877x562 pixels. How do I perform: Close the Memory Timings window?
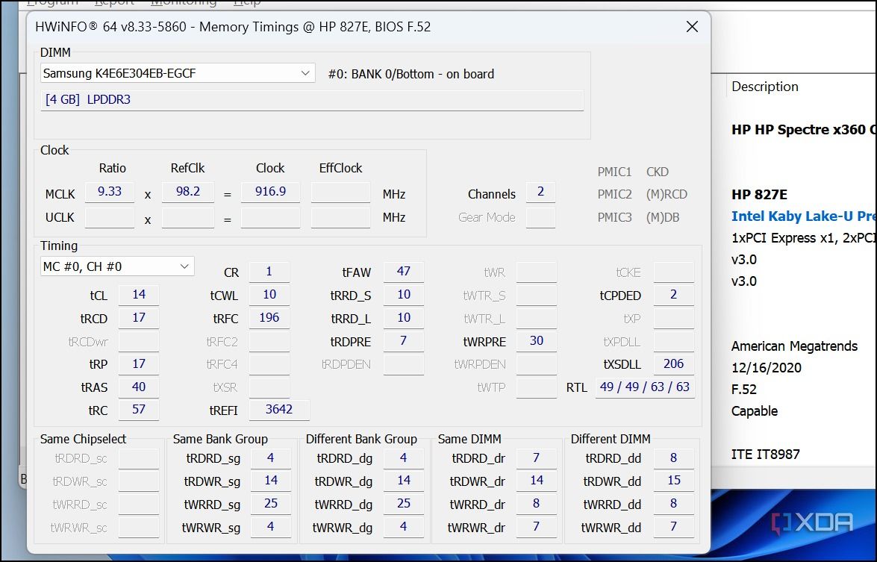pyautogui.click(x=692, y=27)
